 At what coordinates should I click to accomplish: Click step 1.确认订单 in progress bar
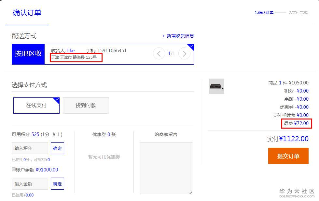pyautogui.click(x=264, y=13)
